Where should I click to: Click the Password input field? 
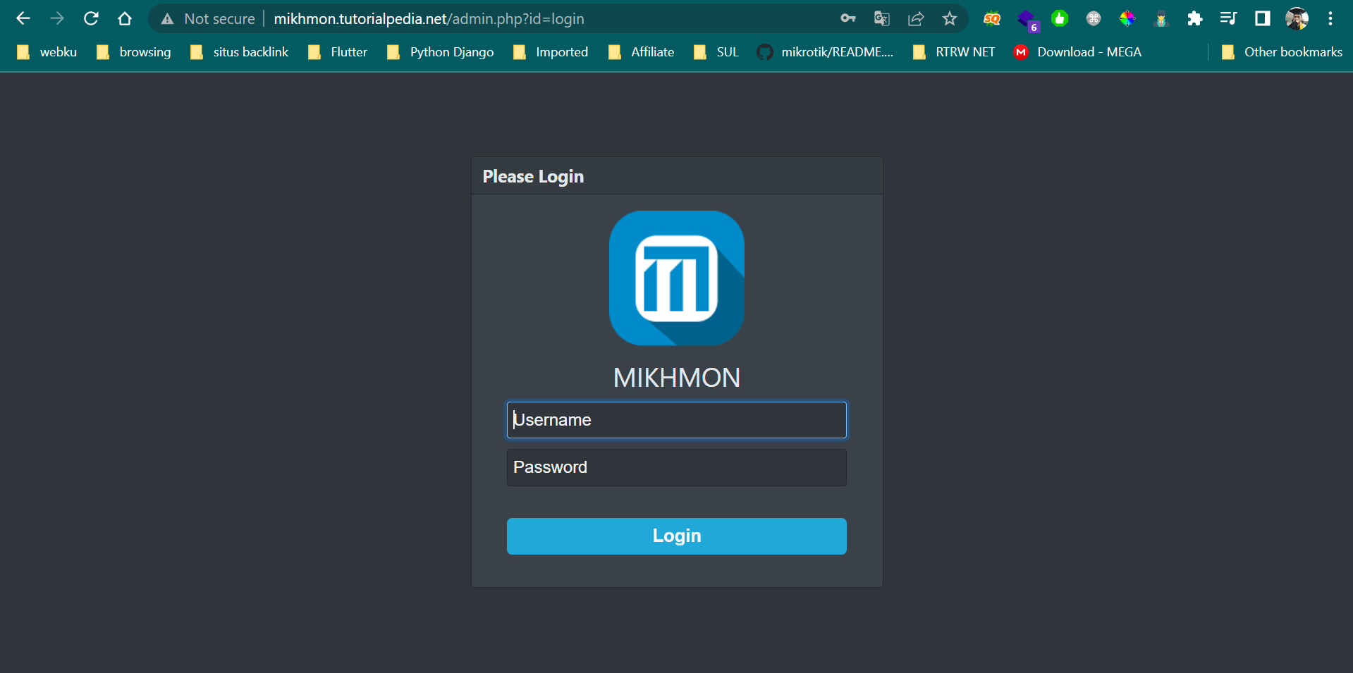pyautogui.click(x=677, y=467)
